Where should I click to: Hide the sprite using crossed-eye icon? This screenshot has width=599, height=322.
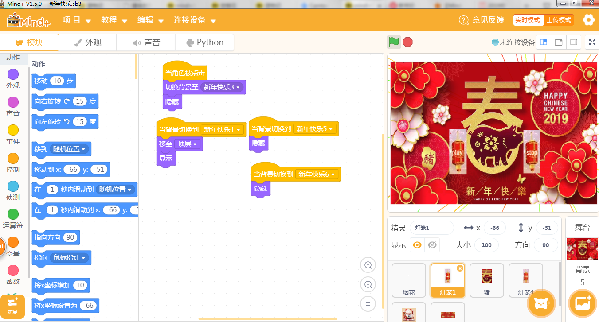(433, 245)
